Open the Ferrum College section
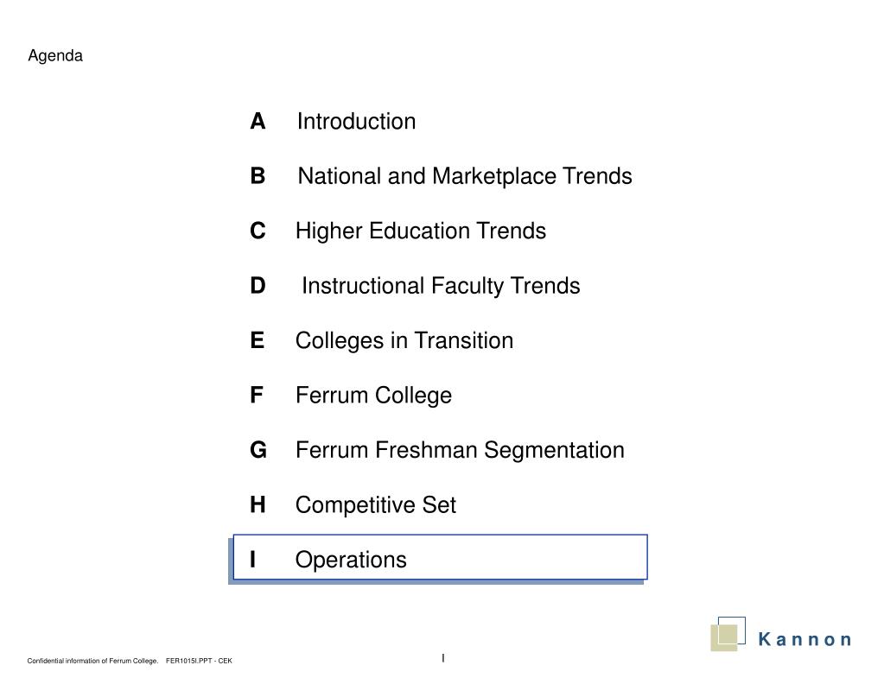 pyautogui.click(x=374, y=396)
